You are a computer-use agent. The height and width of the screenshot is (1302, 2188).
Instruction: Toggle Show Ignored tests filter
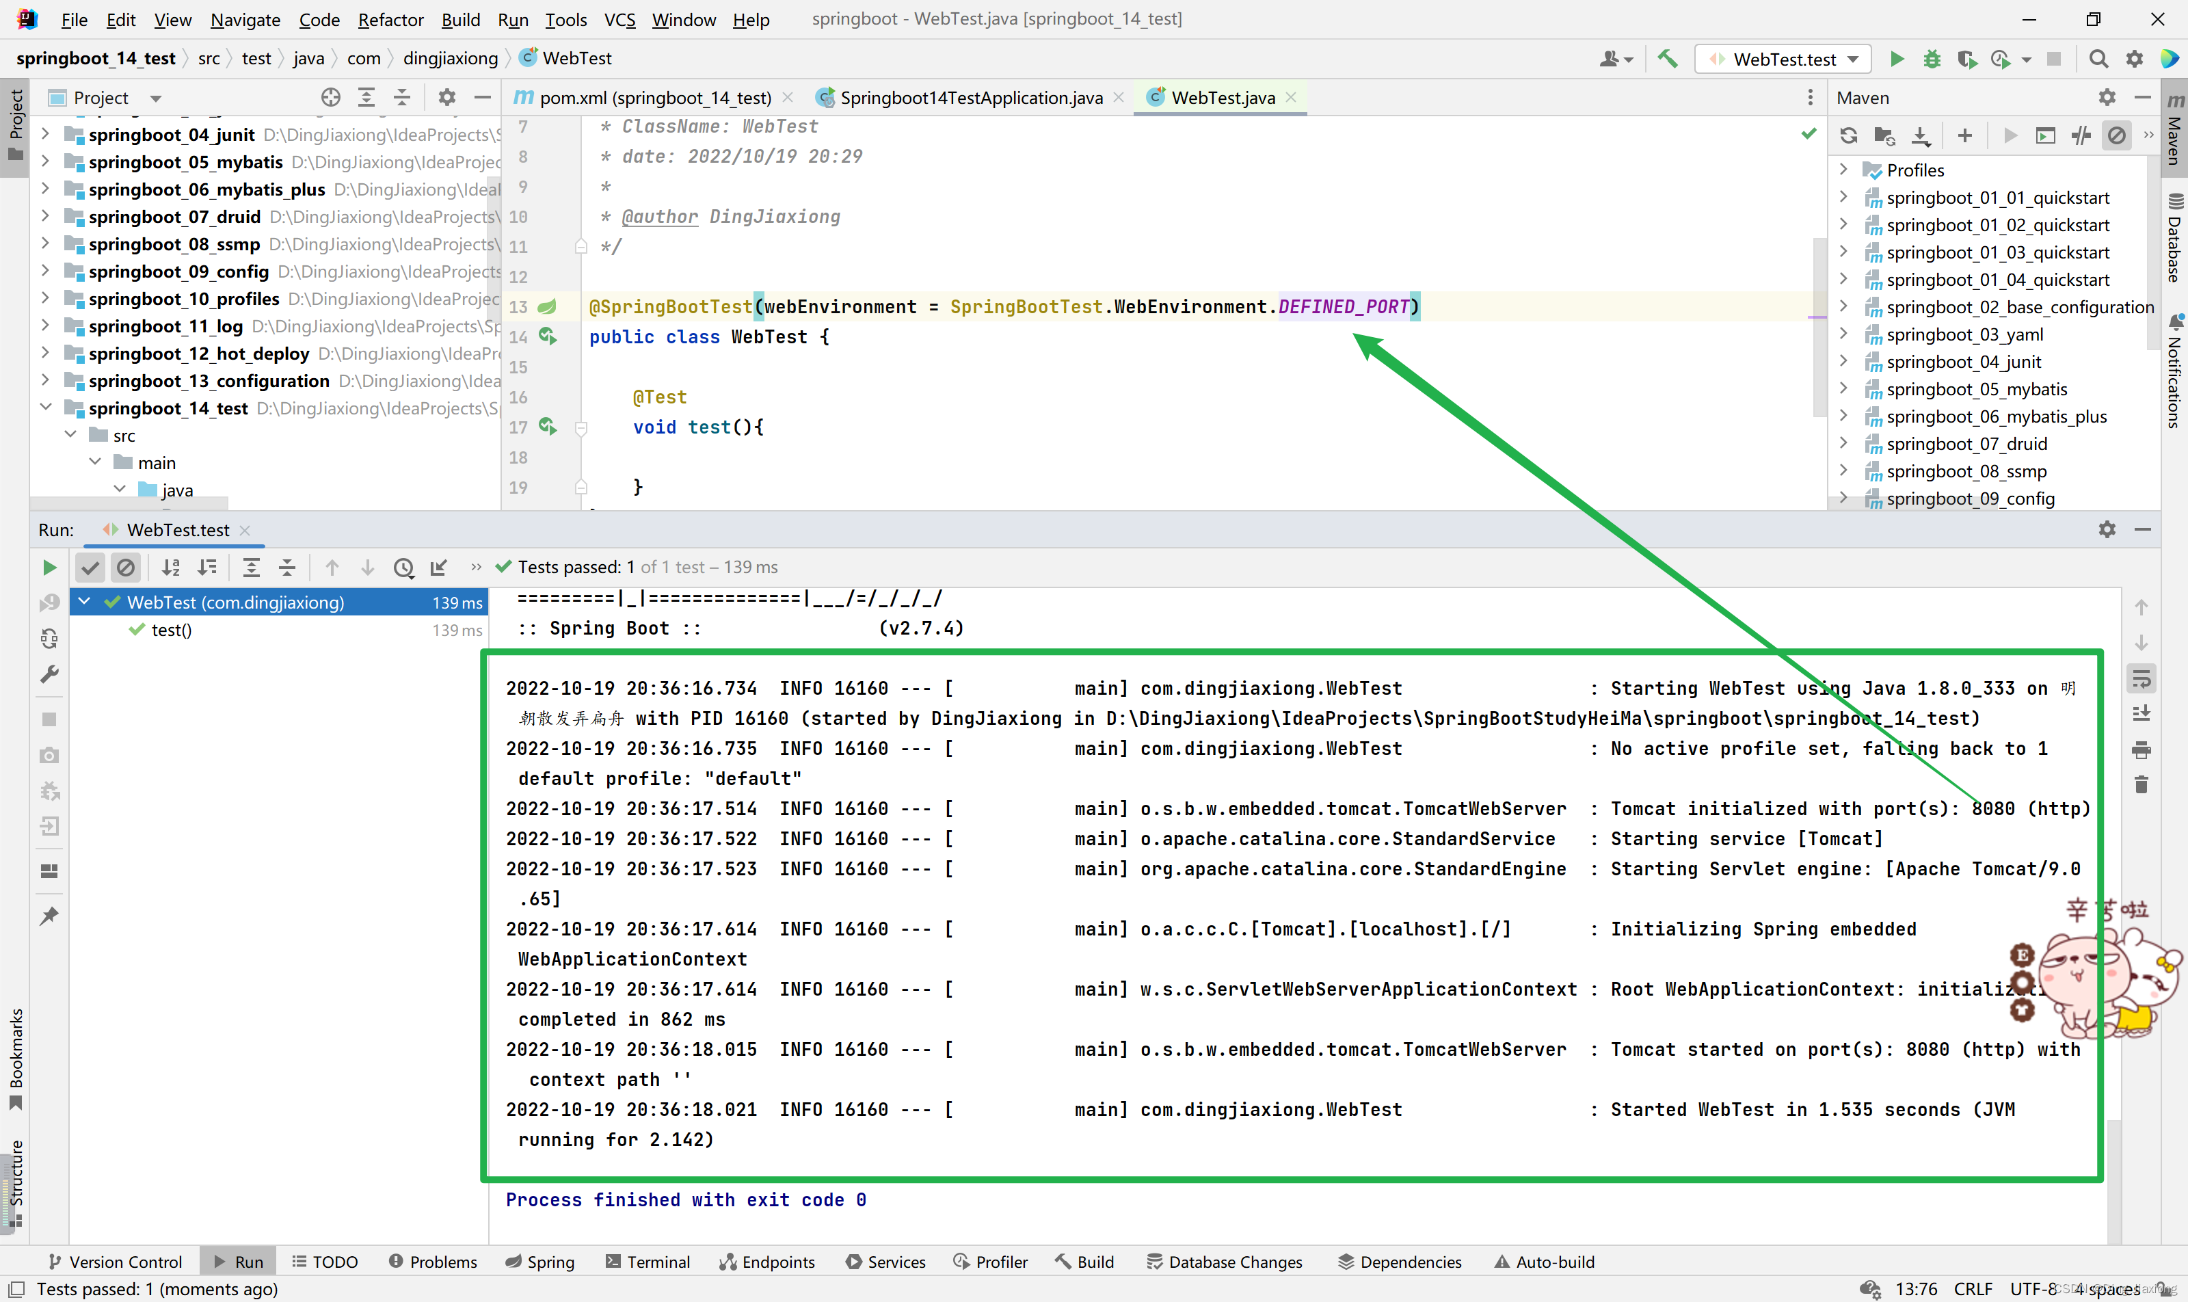click(125, 568)
